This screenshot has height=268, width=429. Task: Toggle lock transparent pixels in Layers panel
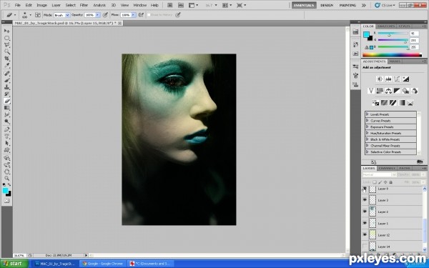pyautogui.click(x=375, y=182)
